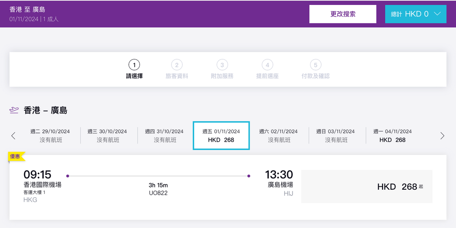Click the yellow 優惠 tag
456x228 pixels.
point(16,156)
